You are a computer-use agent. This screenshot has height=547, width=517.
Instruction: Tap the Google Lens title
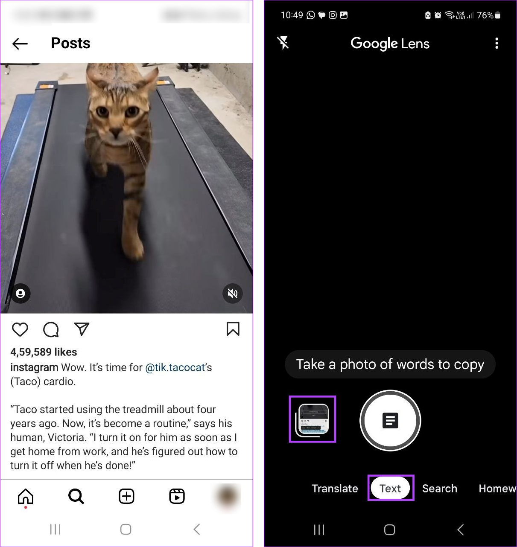(390, 44)
